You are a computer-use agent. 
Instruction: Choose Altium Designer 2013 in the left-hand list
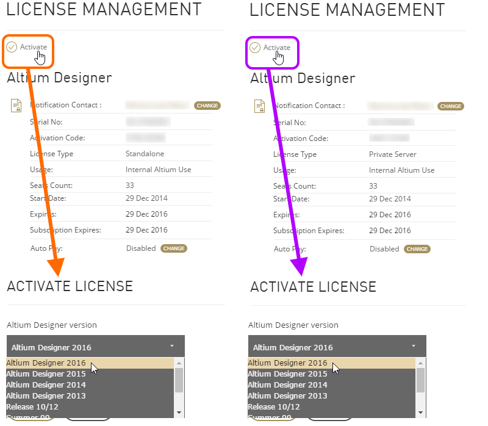46,395
